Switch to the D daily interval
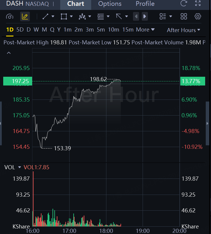Image resolution: width=211 pixels, height=234 pixels. click(29, 30)
